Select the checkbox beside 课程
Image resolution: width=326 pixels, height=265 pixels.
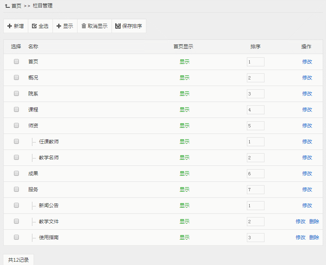tap(16, 110)
